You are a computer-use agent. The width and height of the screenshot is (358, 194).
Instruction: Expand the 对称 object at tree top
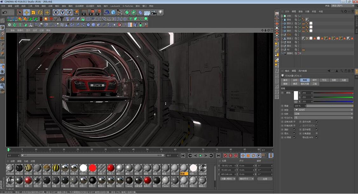(282, 16)
